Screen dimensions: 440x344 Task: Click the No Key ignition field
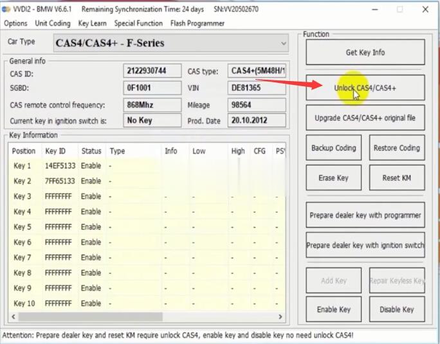[x=152, y=120]
